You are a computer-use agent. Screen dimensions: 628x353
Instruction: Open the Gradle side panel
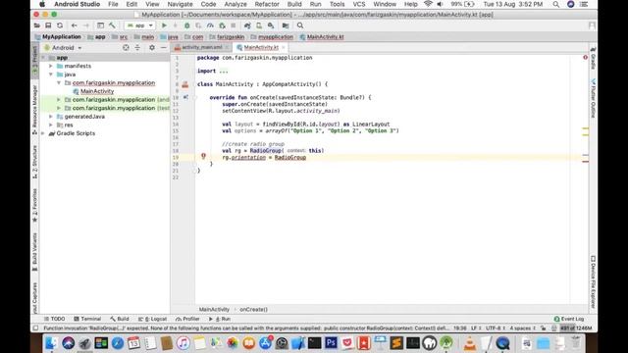tap(593, 59)
